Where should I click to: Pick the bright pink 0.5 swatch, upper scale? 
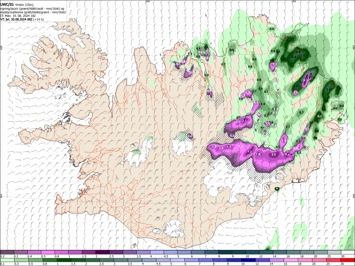click(48, 252)
